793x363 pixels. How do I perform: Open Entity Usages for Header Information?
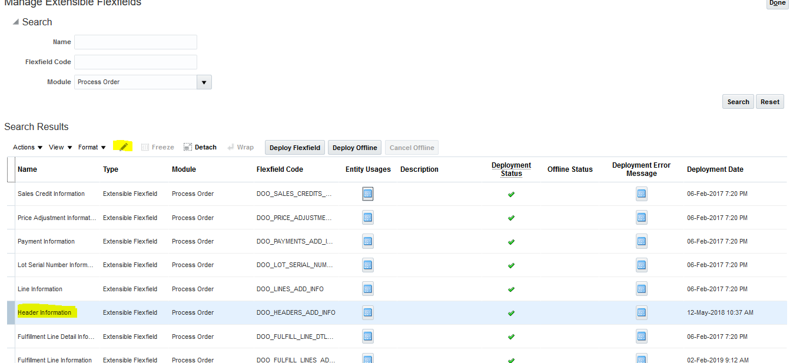(367, 312)
